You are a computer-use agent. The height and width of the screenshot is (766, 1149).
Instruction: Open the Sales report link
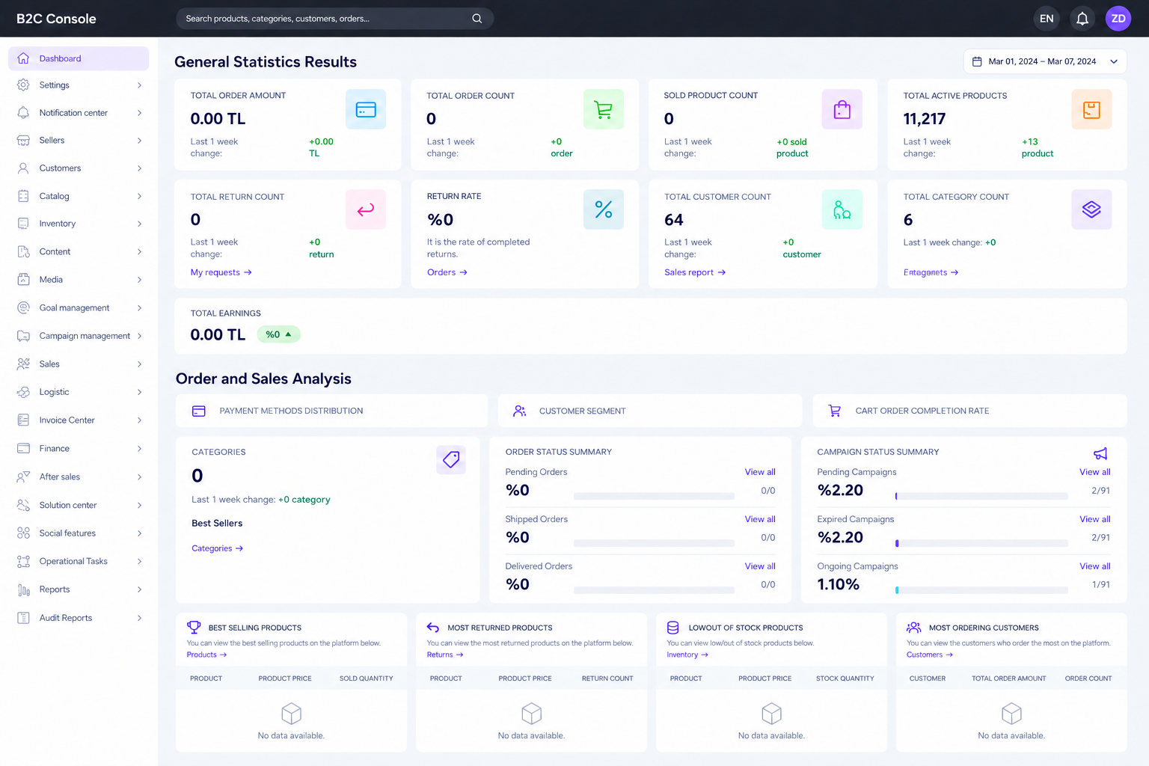695,272
